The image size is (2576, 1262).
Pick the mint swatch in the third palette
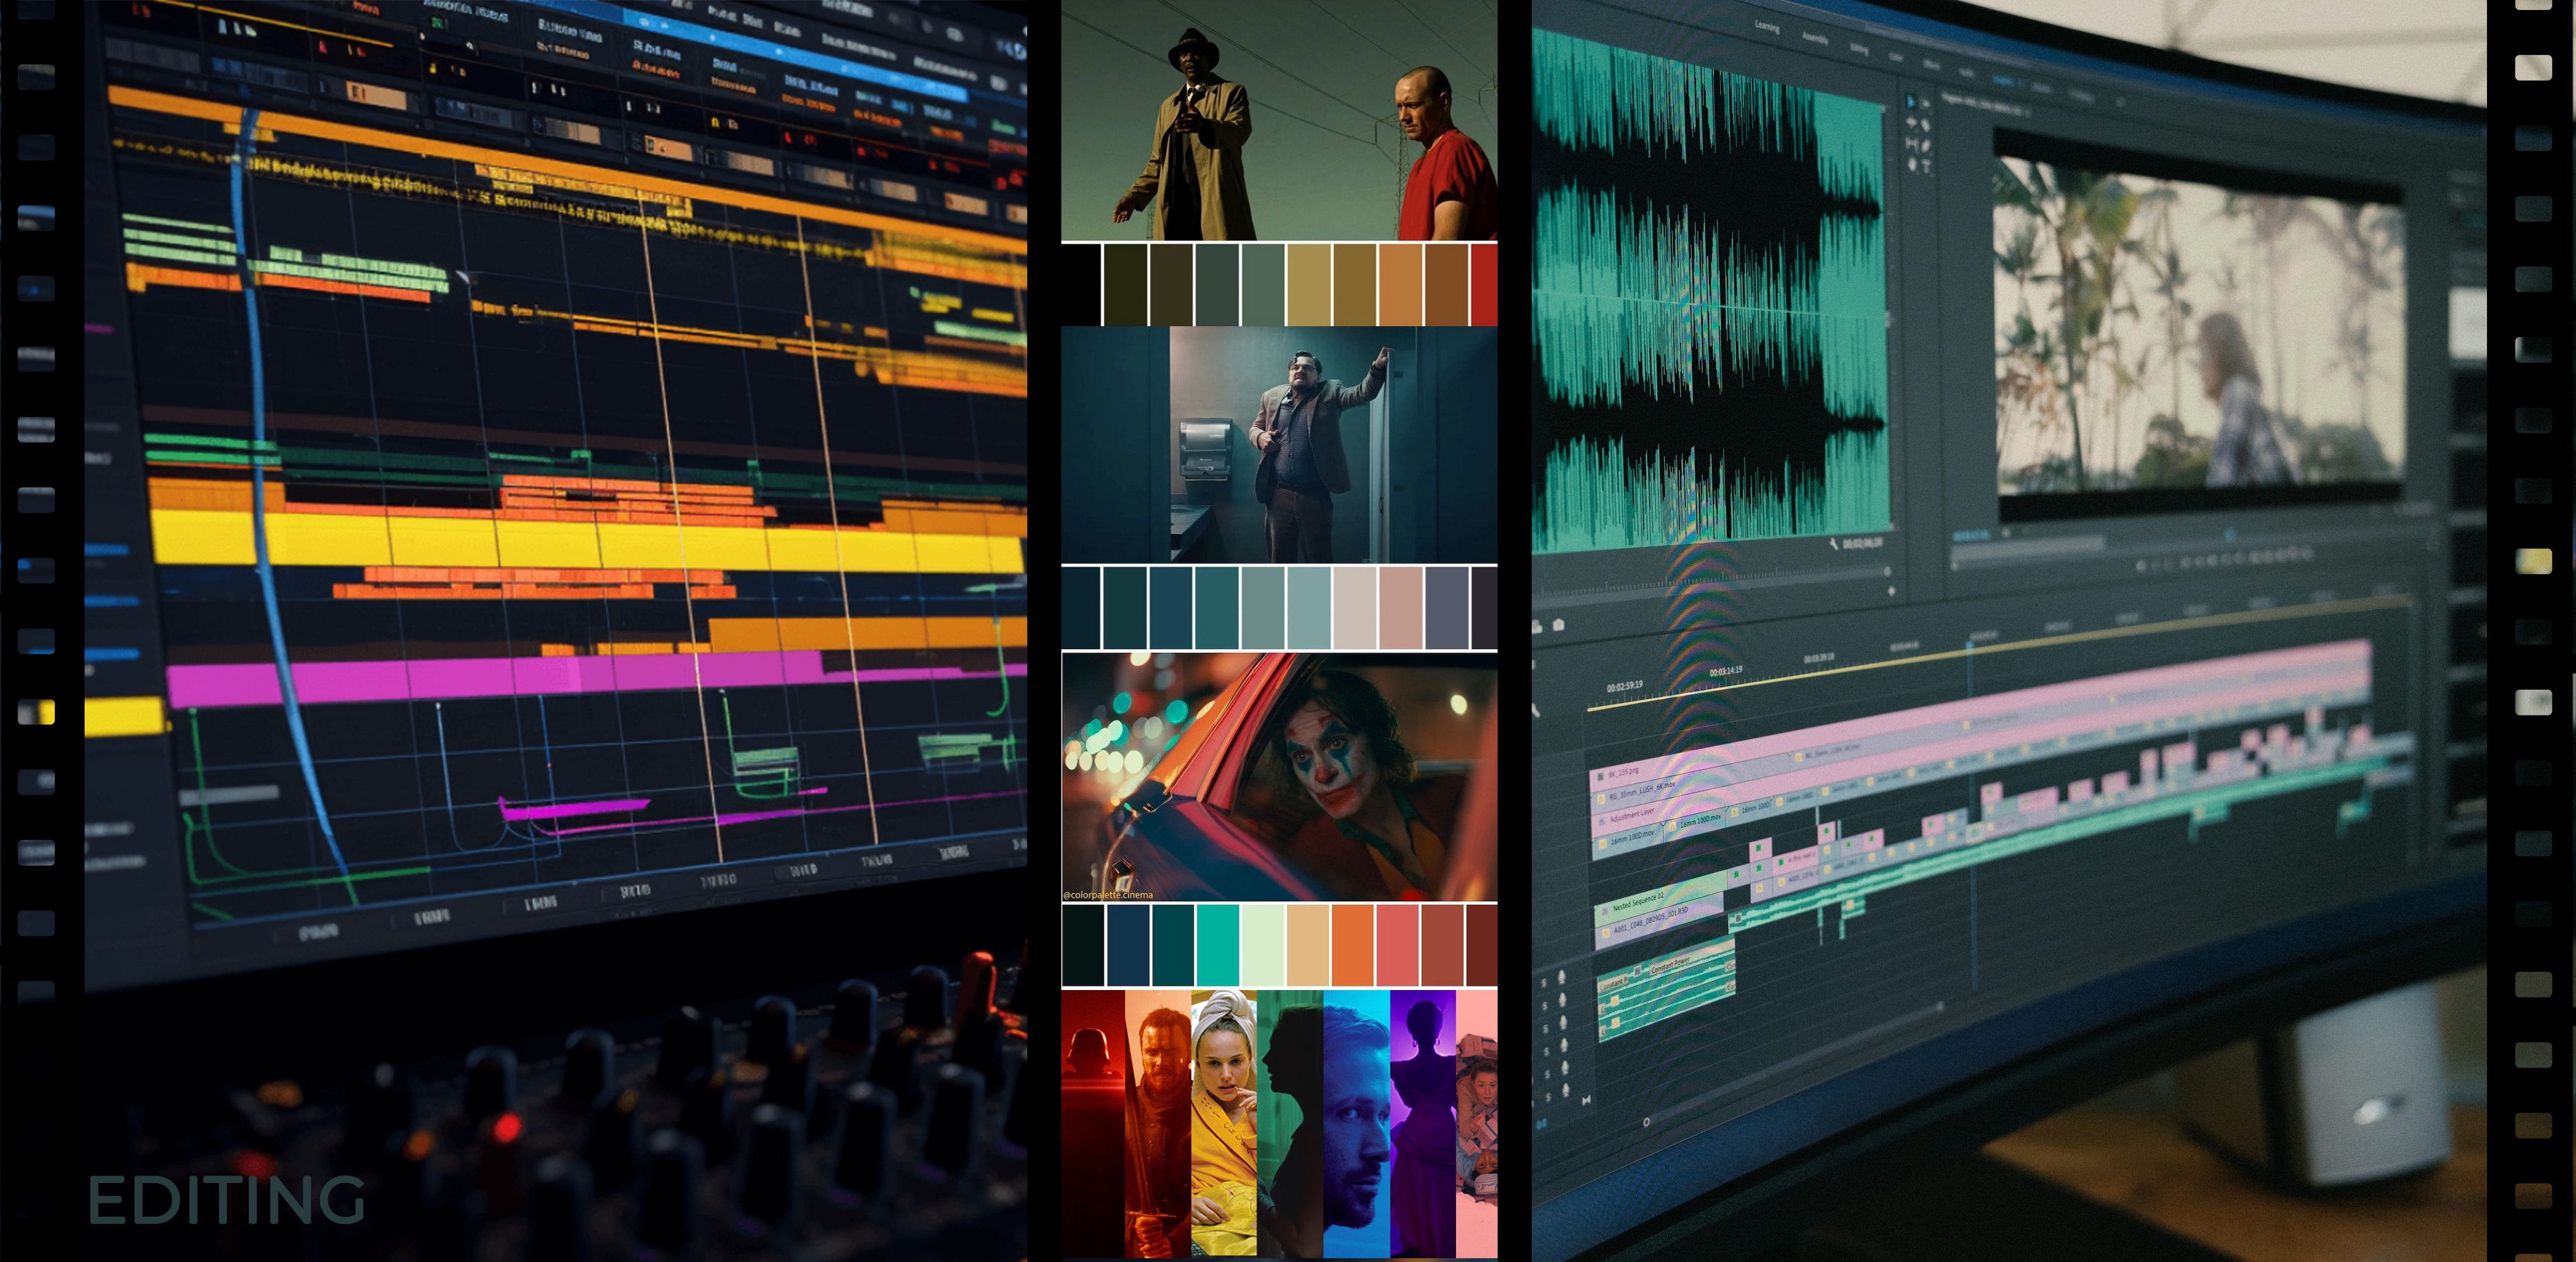(x=1263, y=945)
